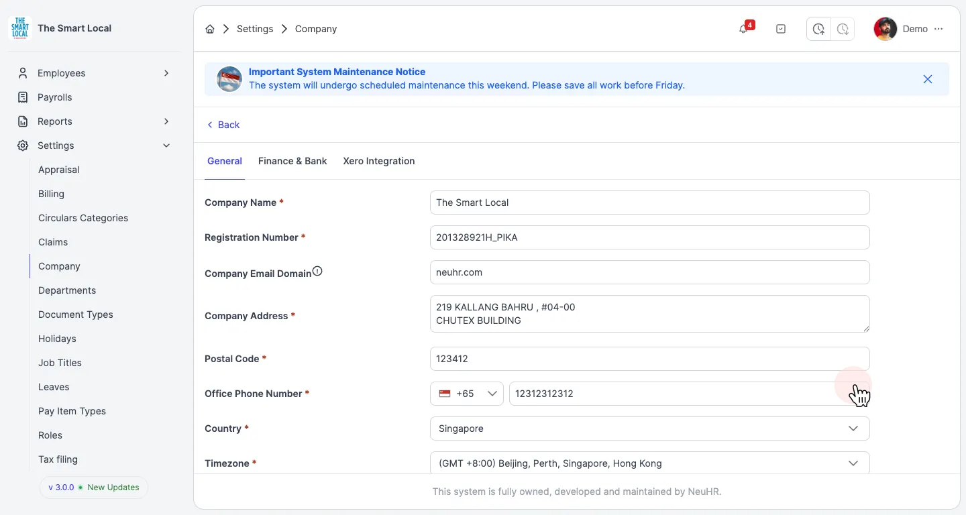966x515 pixels.
Task: Click the v 3.0.0 New Updates badge
Action: click(94, 488)
